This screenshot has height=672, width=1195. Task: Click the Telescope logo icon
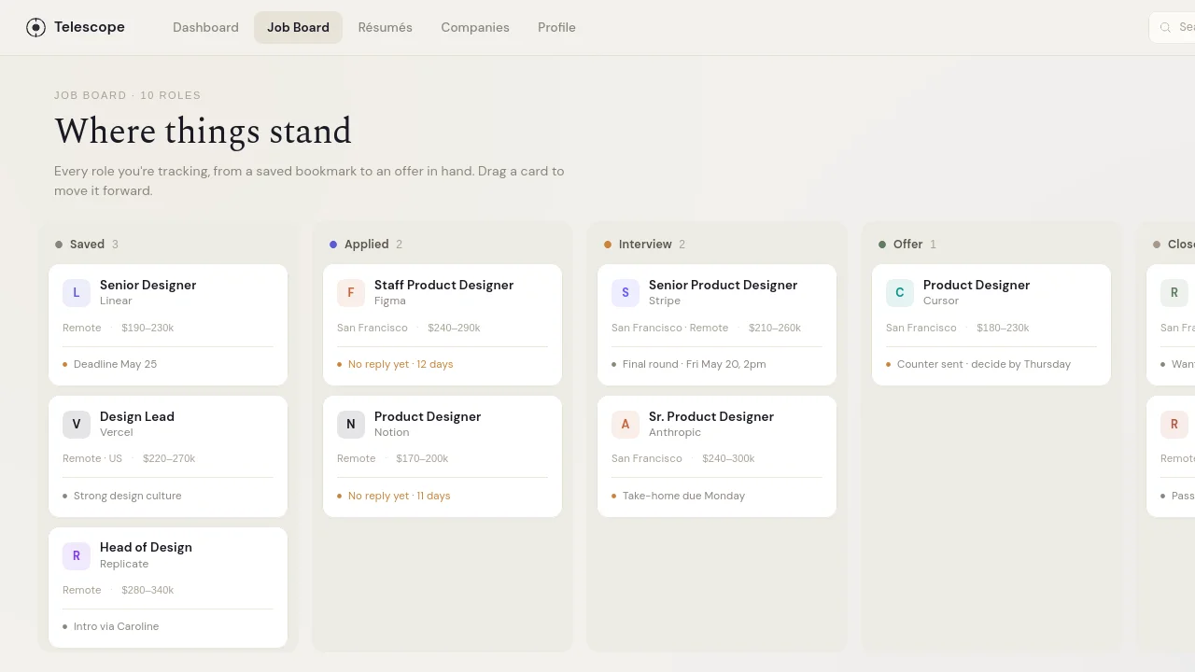click(35, 27)
